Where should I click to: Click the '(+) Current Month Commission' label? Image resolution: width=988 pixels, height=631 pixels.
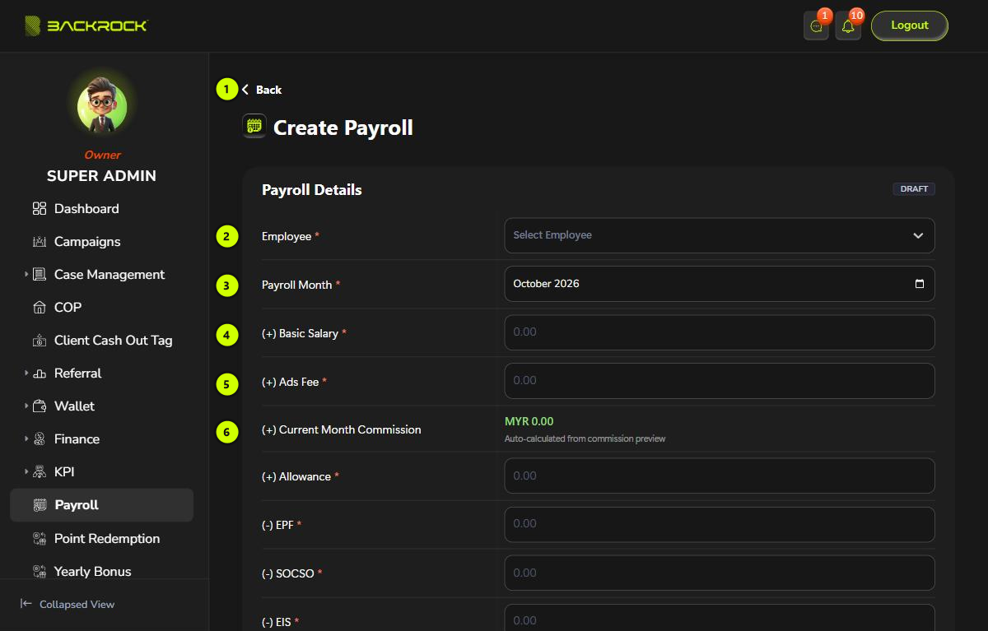(x=342, y=429)
